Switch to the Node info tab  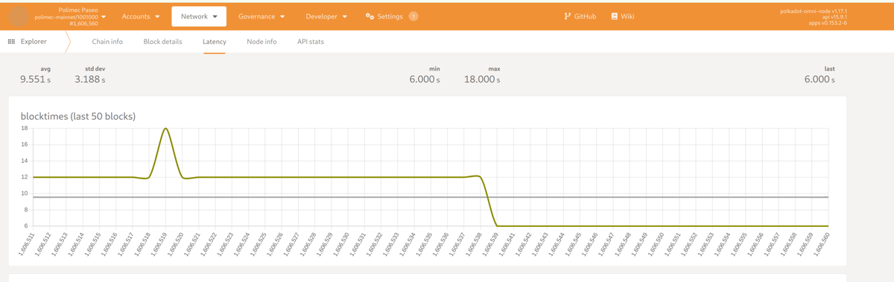pos(261,42)
